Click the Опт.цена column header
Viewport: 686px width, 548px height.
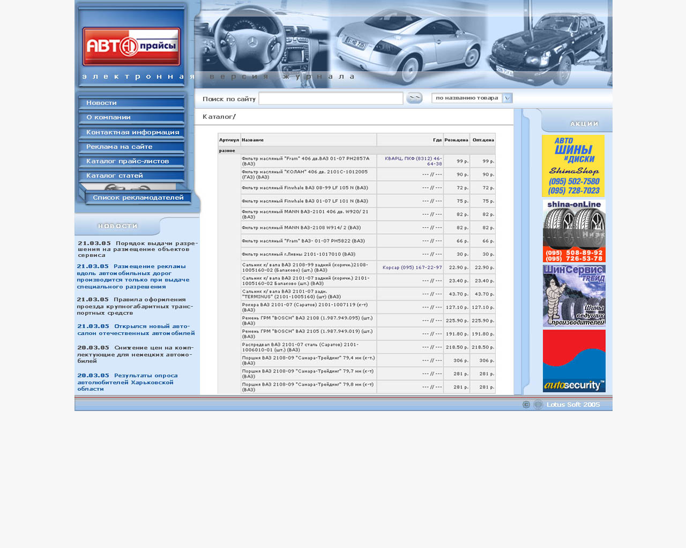coord(483,140)
